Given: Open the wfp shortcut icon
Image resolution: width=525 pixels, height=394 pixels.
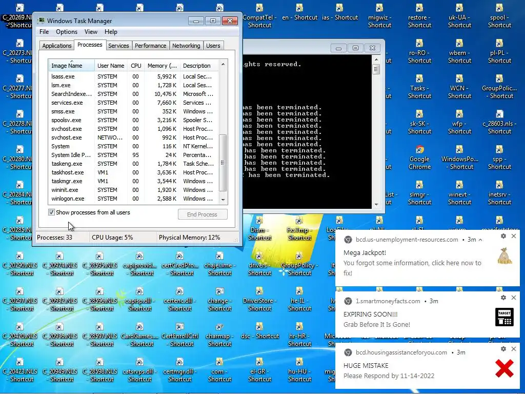Looking at the screenshot, I should [459, 122].
